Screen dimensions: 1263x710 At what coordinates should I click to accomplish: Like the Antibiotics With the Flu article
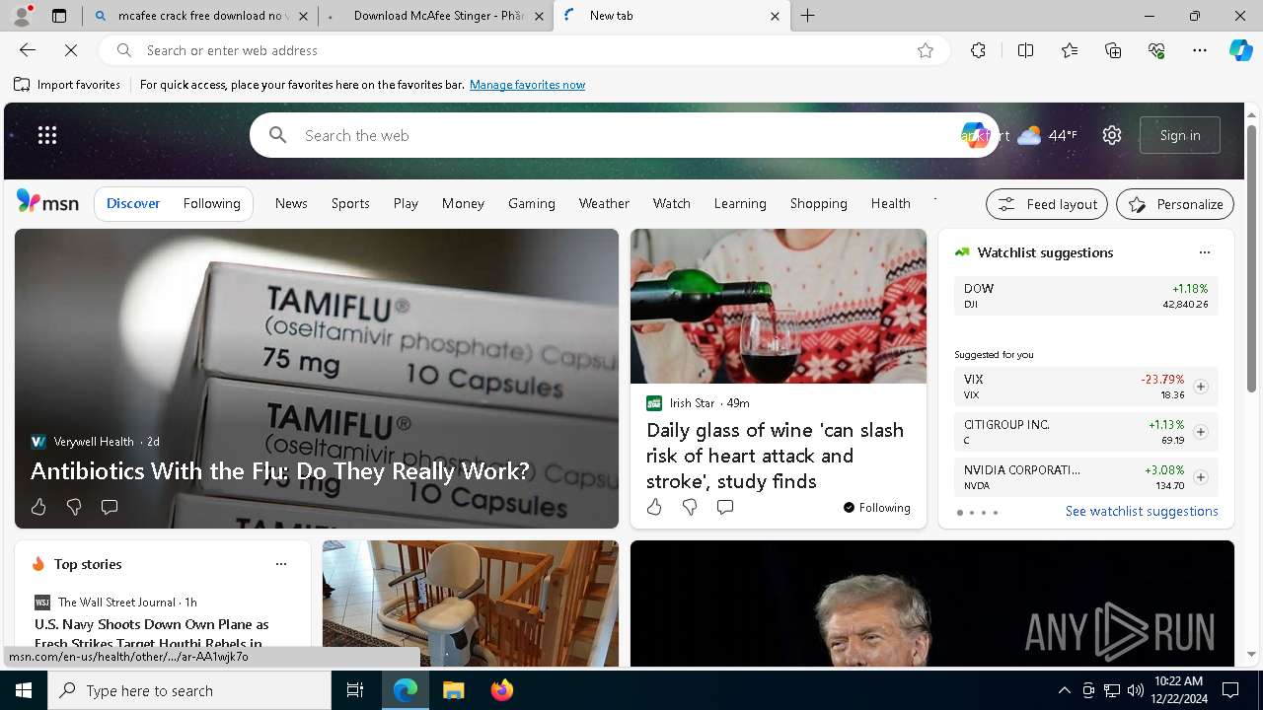pos(38,507)
